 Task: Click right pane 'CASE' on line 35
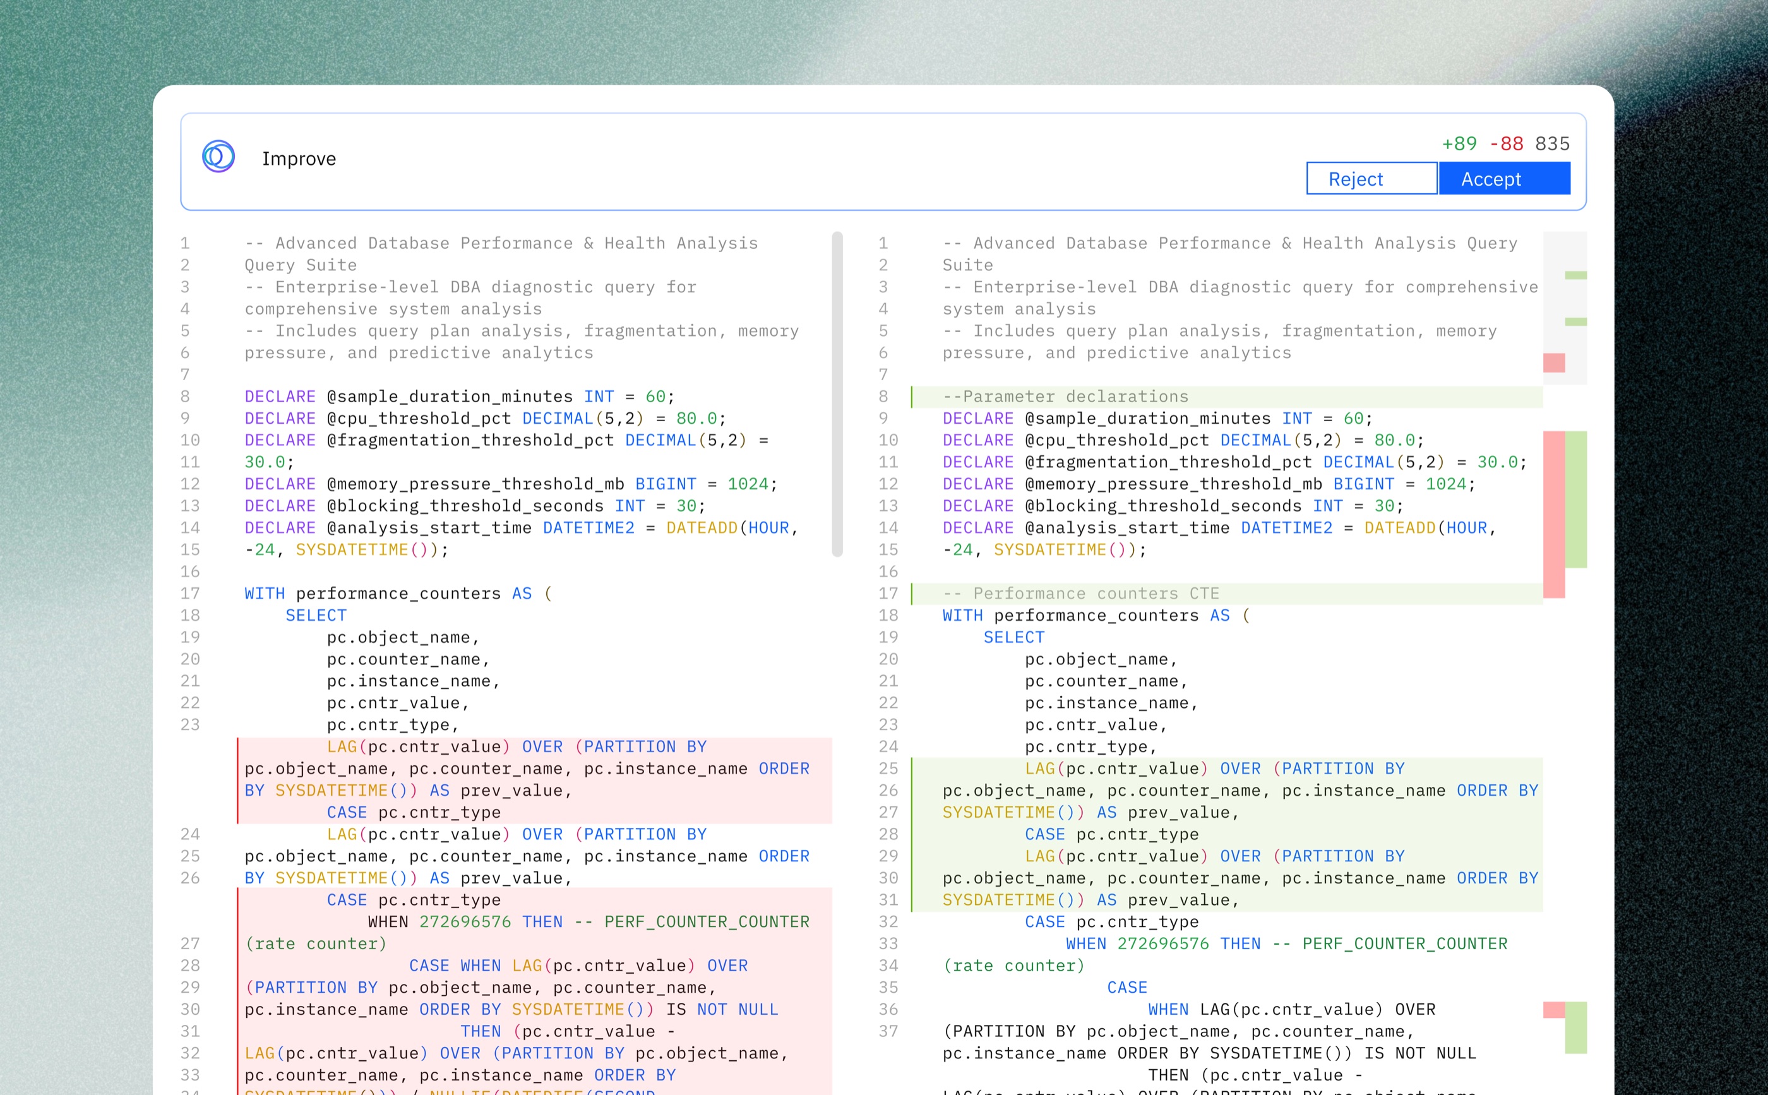[x=1127, y=987]
